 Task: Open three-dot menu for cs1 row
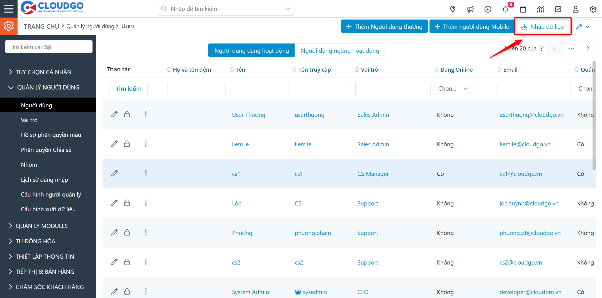[x=145, y=173]
